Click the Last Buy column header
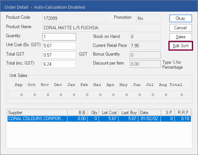Image resolution: width=198 pixels, height=155 pixels. [x=128, y=113]
